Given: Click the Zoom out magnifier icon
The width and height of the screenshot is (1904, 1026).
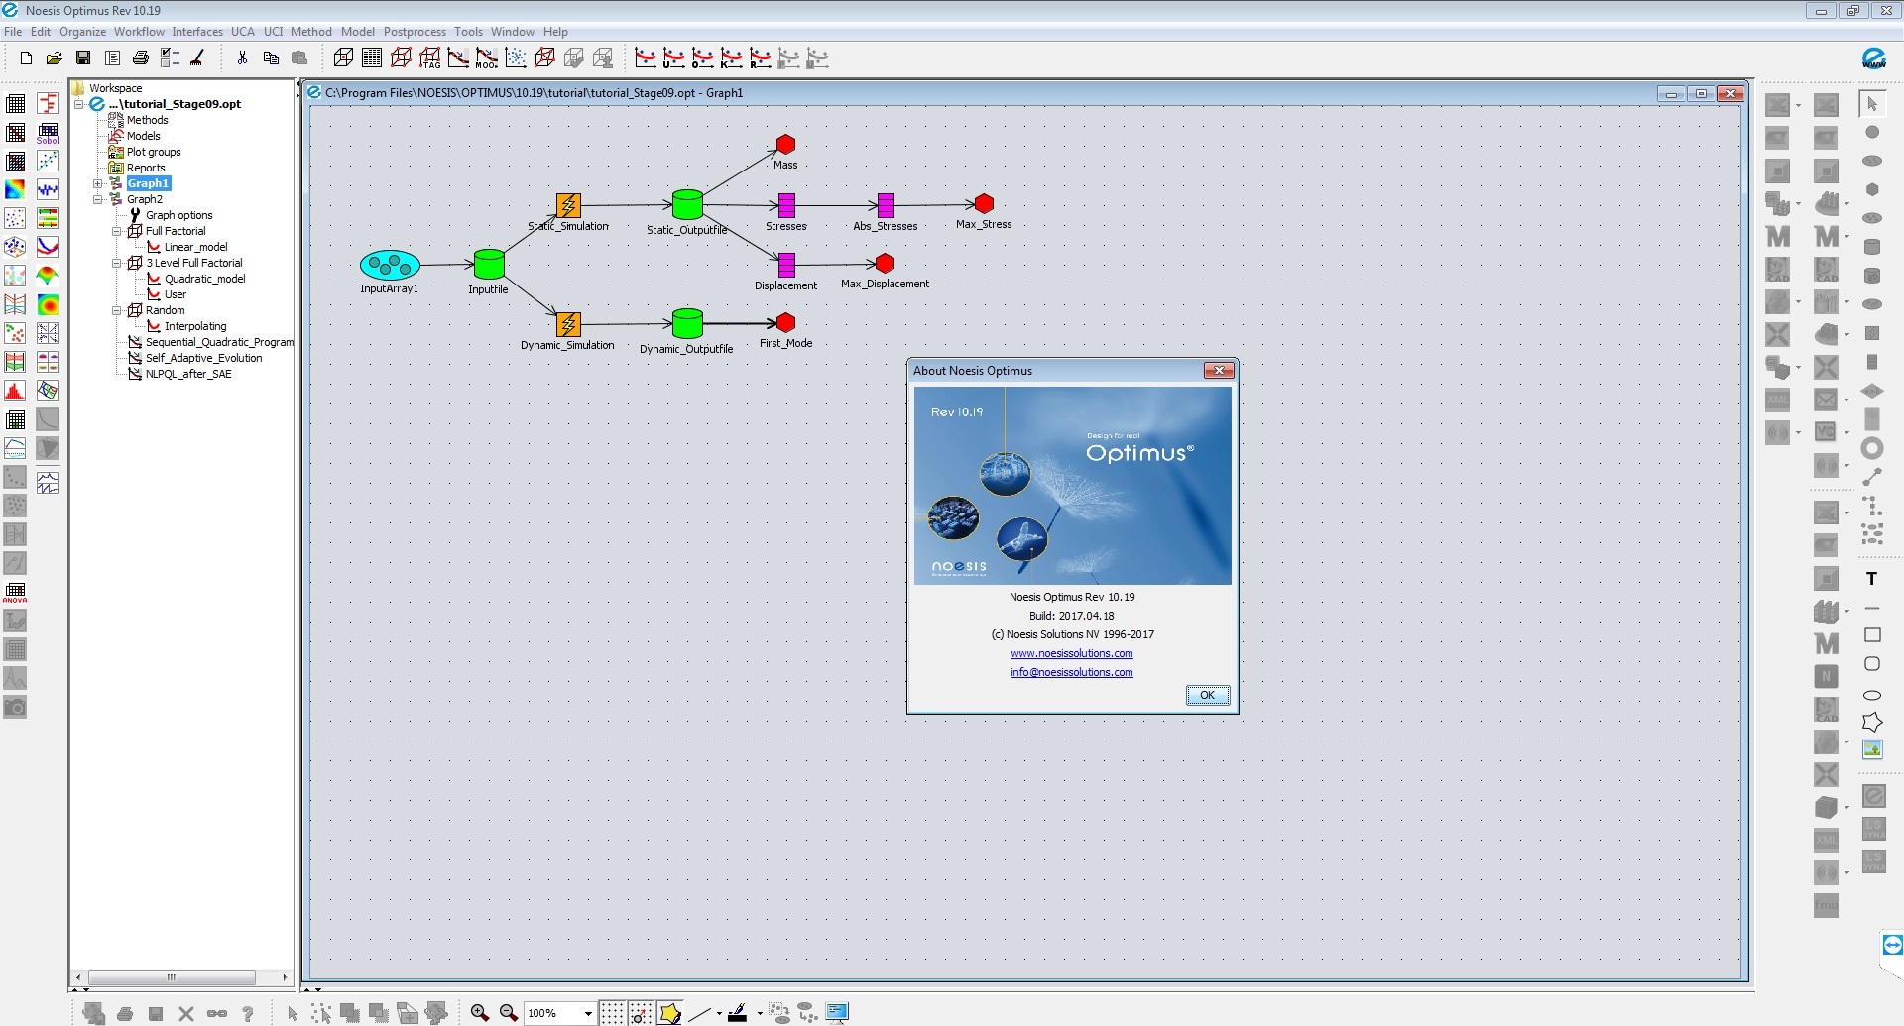Looking at the screenshot, I should pyautogui.click(x=509, y=1012).
